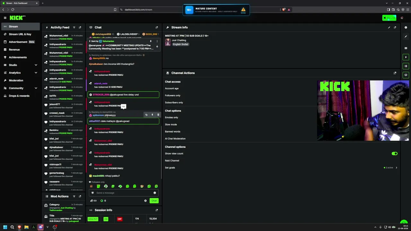Filter the Mod Actions panel
Image resolution: width=411 pixels, height=231 pixels.
74,196
